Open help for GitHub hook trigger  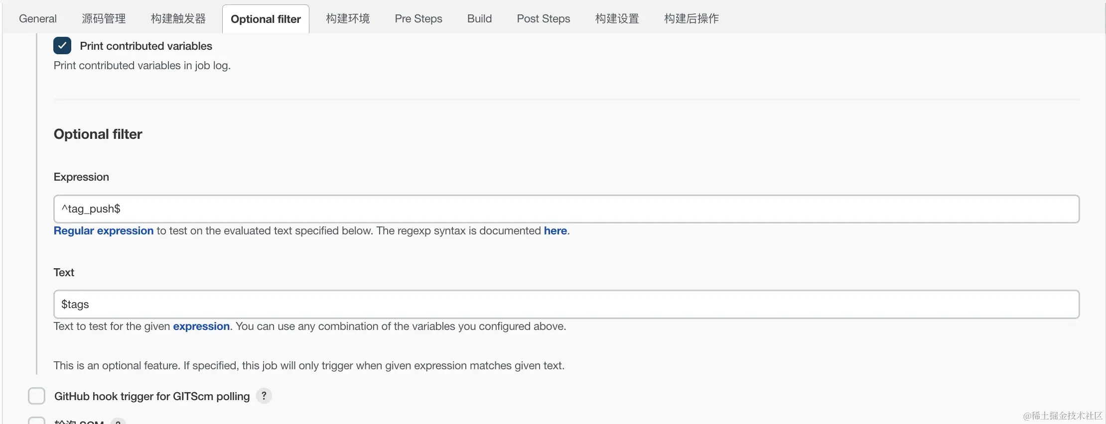tap(264, 396)
